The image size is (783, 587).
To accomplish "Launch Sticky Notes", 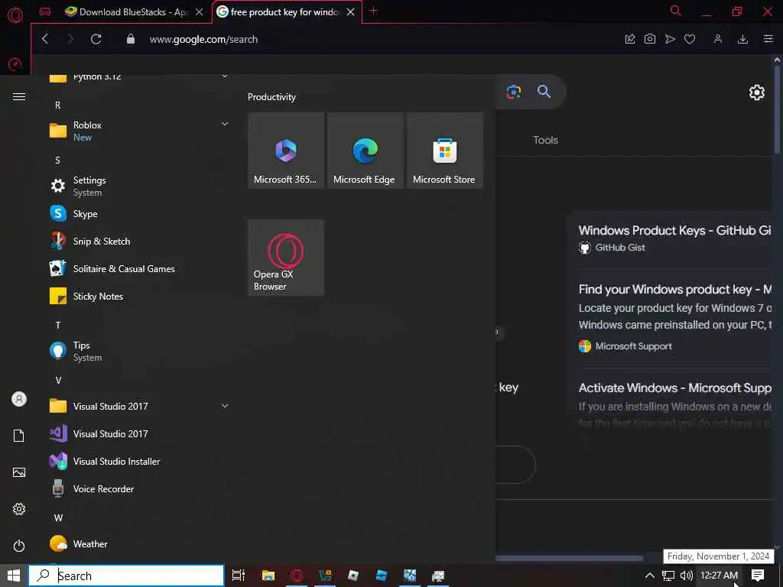I will click(138, 296).
